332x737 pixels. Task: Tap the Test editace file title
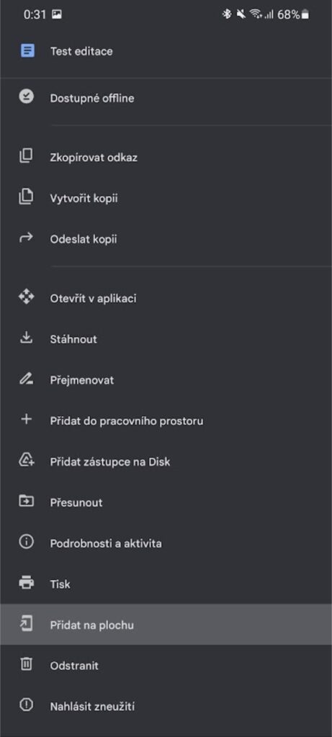[x=81, y=51]
